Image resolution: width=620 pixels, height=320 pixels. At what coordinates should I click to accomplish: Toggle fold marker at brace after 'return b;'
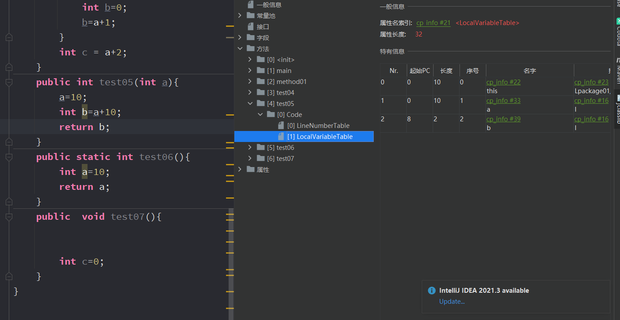[9, 142]
